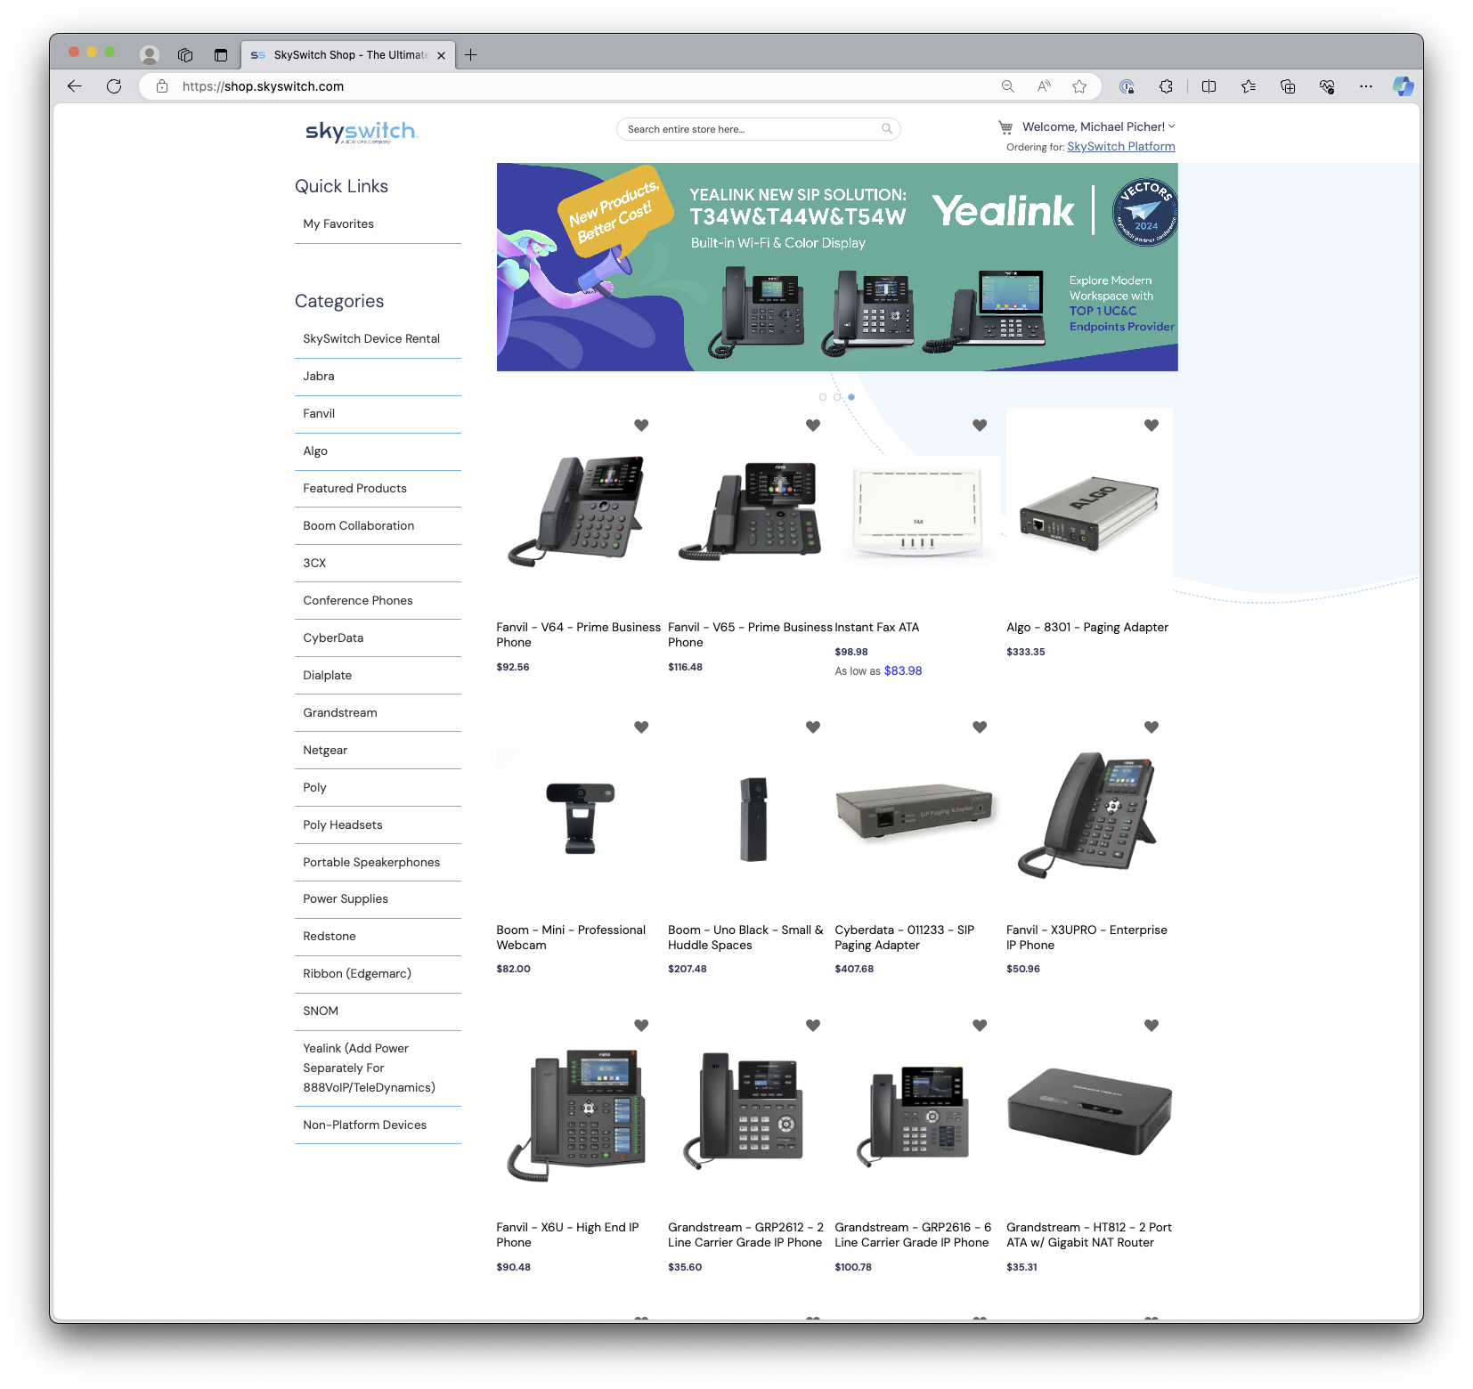This screenshot has width=1473, height=1389.
Task: Favorite the Boom Uno Black
Action: coord(813,727)
